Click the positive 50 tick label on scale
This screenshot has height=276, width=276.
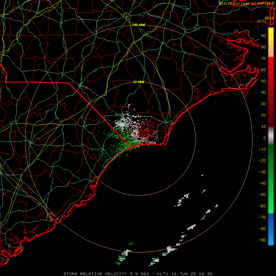tap(263, 81)
